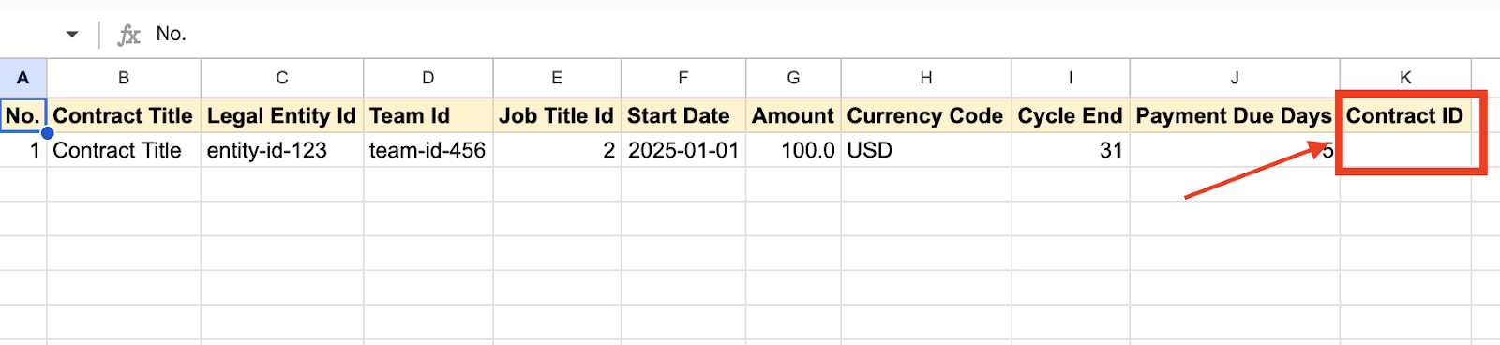This screenshot has height=345, width=1500.
Task: Click the Start Date value 2025-01-01
Action: [x=683, y=150]
